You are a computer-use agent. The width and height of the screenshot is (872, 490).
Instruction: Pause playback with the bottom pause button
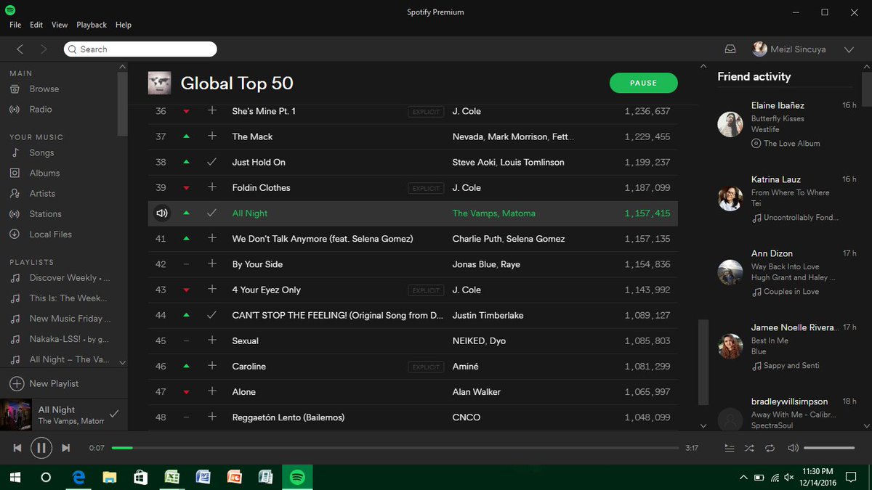[41, 448]
